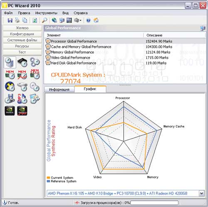
Task: Select the Memory Global Performance row
Action: [125, 52]
